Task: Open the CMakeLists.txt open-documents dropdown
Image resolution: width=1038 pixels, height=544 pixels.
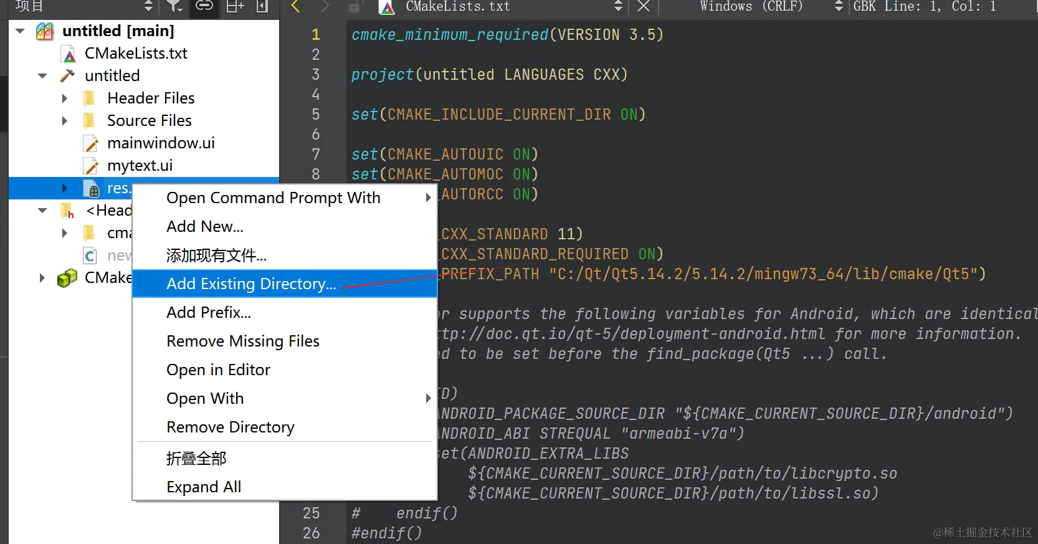Action: (x=618, y=6)
